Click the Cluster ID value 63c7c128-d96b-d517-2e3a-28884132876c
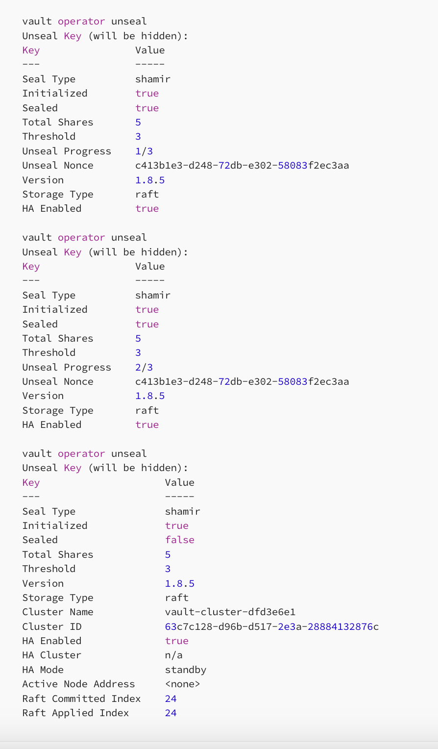 click(271, 626)
